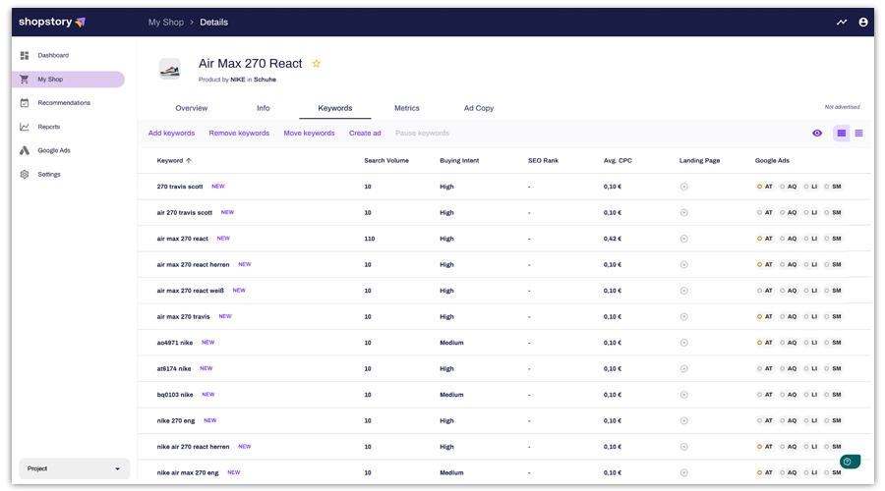The height and width of the screenshot is (491, 885).
Task: Select keyword row at6174 nike
Action: [x=503, y=368]
